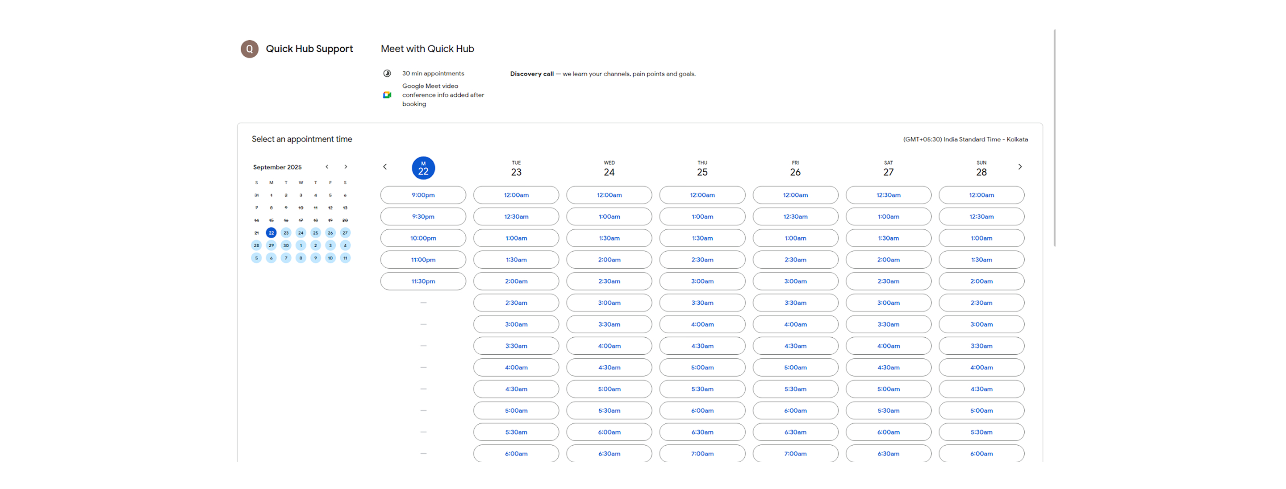This screenshot has height=489, width=1286.
Task: Choose Saturday's 12:30am appointment slot
Action: [x=888, y=195]
